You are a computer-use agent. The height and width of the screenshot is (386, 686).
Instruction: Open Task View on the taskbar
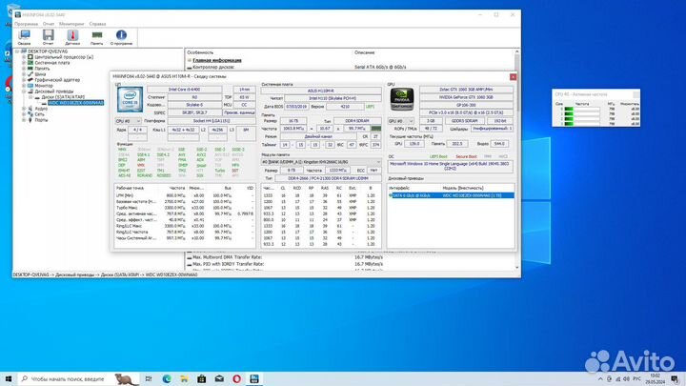click(149, 378)
